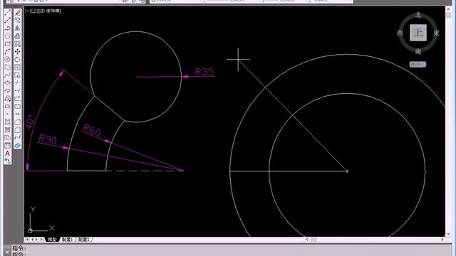Click the Add Selected icon
The width and height of the screenshot is (456, 256).
(x=8, y=161)
